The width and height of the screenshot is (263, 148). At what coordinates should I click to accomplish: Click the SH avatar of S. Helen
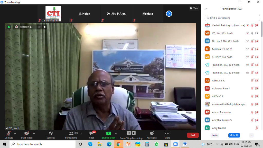pyautogui.click(x=207, y=57)
